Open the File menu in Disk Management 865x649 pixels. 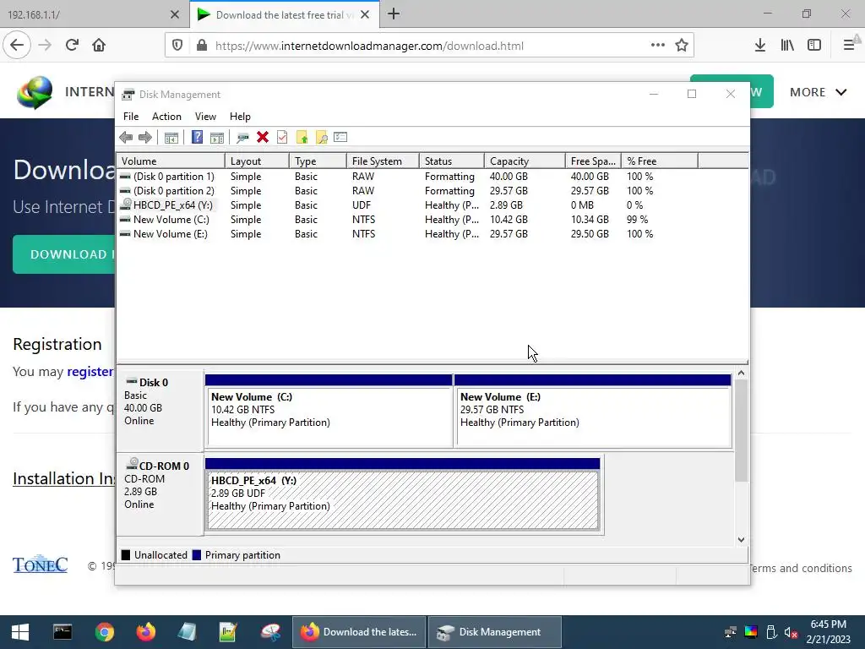pyautogui.click(x=131, y=117)
